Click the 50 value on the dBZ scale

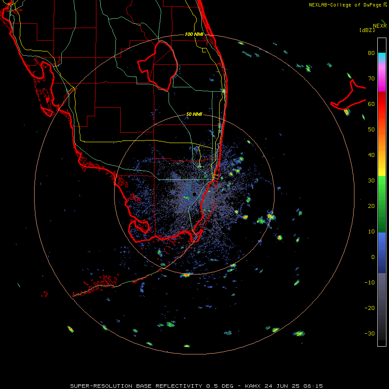coord(371,130)
